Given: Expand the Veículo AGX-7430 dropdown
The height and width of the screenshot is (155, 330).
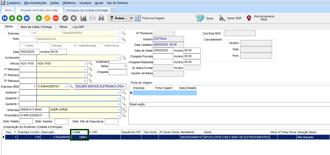Looking at the screenshot, I should pyautogui.click(x=85, y=63).
